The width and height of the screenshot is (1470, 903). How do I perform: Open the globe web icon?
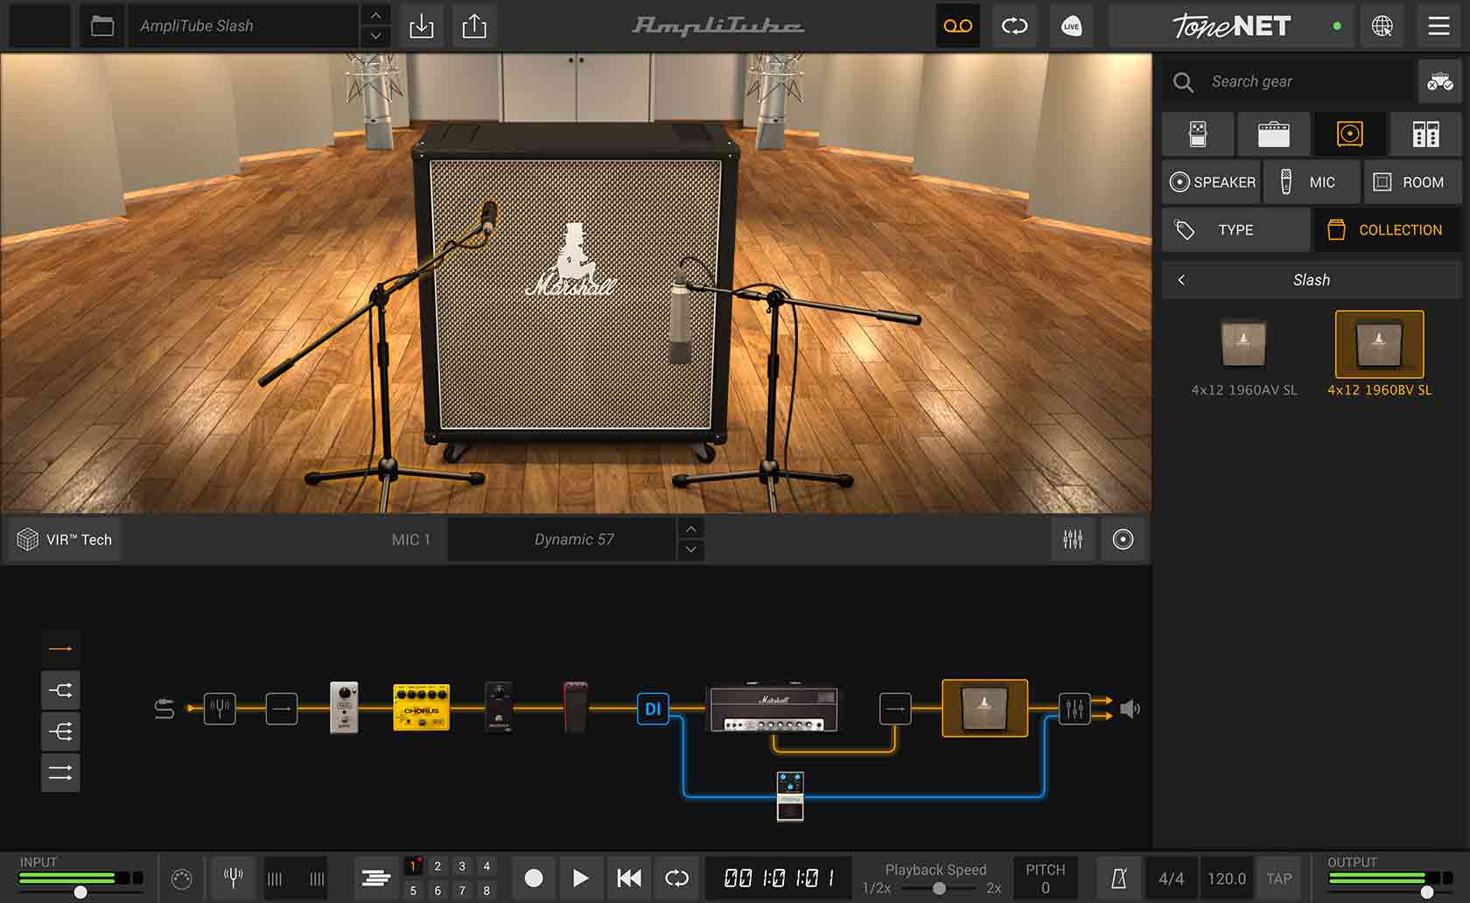(1382, 25)
